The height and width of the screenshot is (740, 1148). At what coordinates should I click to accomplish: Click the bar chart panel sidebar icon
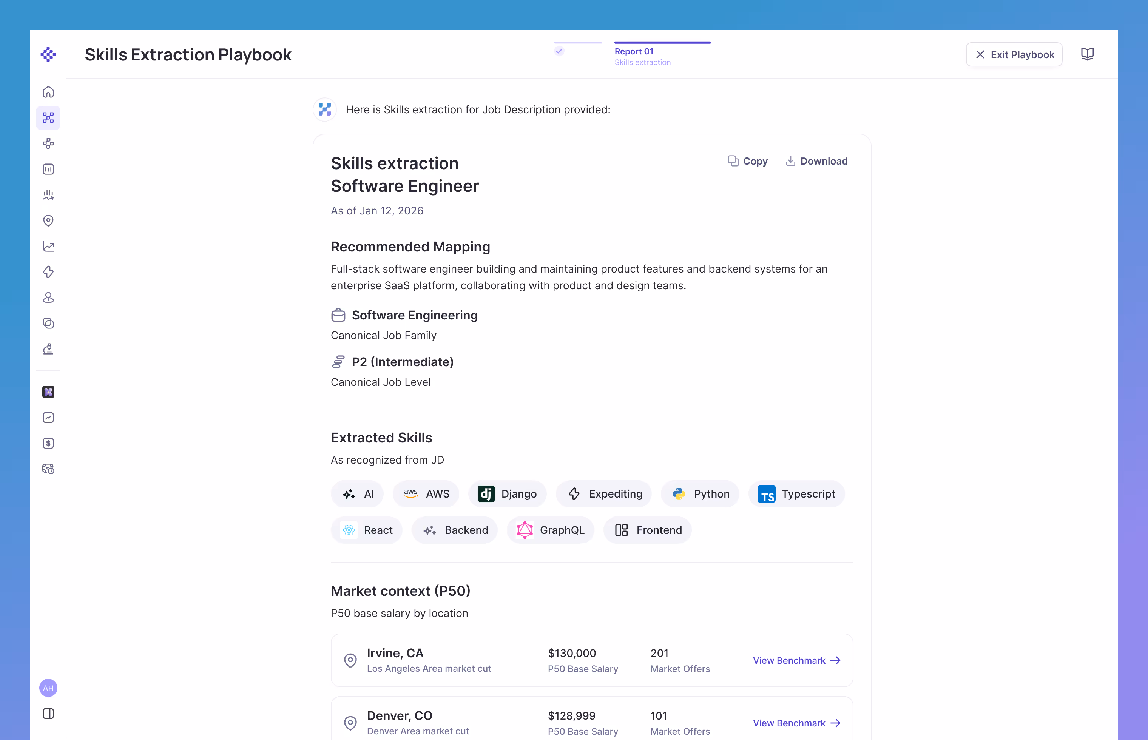point(48,169)
